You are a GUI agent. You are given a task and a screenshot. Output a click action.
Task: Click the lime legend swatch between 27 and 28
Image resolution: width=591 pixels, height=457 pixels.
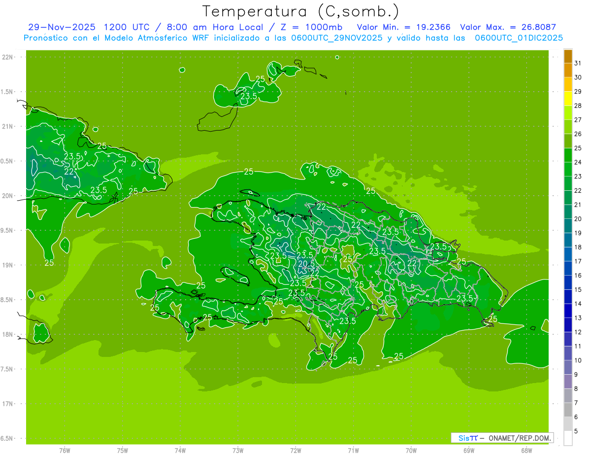[568, 113]
